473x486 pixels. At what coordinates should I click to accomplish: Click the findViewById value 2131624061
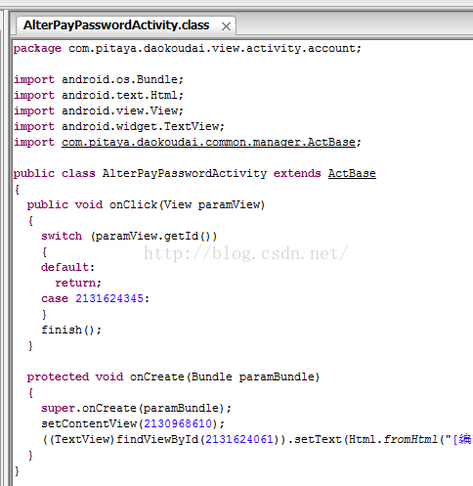pyautogui.click(x=239, y=439)
